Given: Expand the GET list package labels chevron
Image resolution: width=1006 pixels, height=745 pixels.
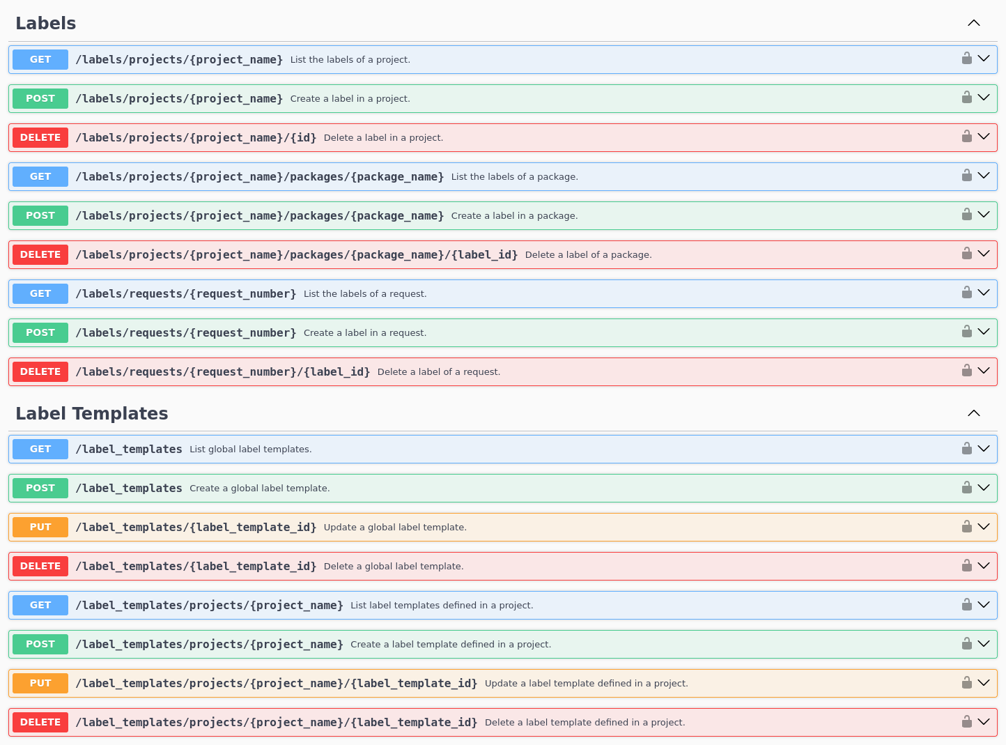Looking at the screenshot, I should pos(983,176).
